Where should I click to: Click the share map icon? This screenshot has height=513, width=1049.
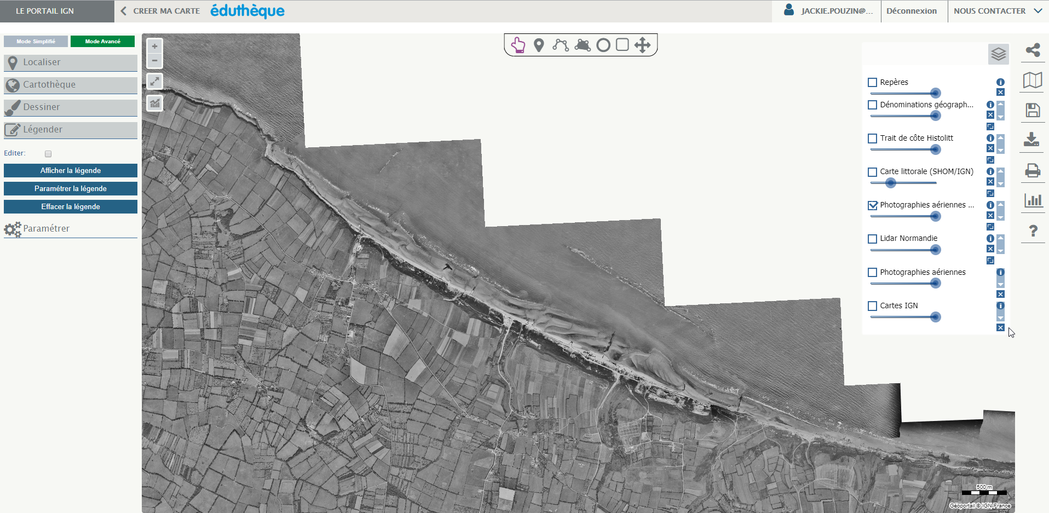point(1033,50)
